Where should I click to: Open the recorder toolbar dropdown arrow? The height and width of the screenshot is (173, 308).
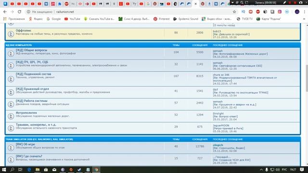(x=233, y=2)
